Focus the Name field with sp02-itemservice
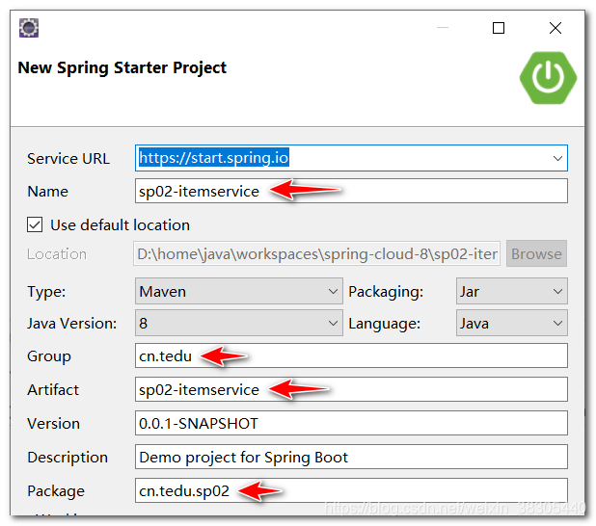Image resolution: width=596 pixels, height=526 pixels. point(351,191)
